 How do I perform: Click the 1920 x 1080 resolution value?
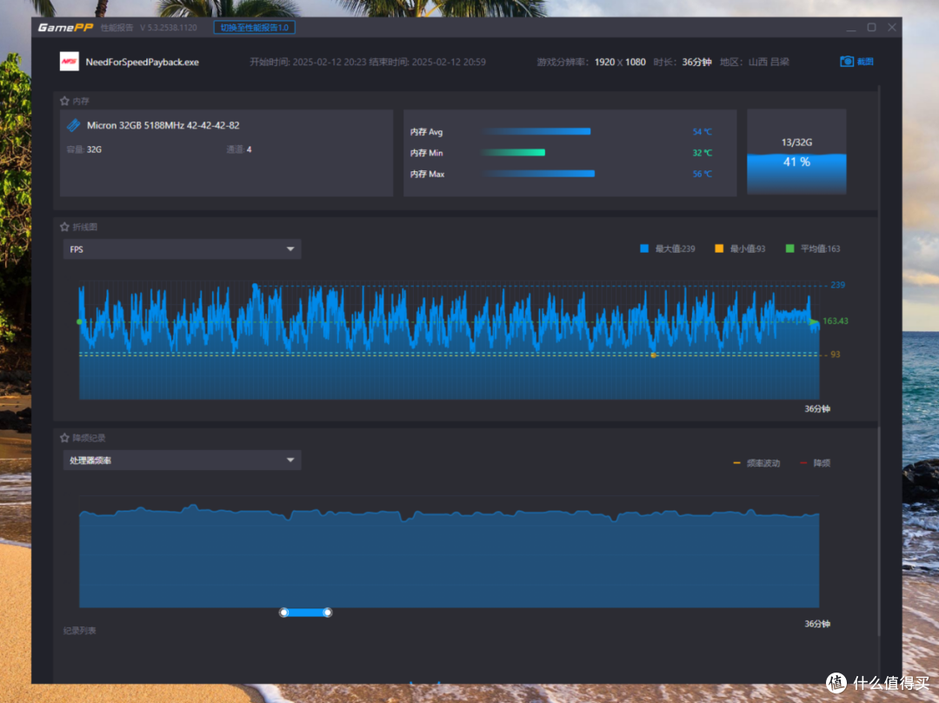(x=620, y=63)
